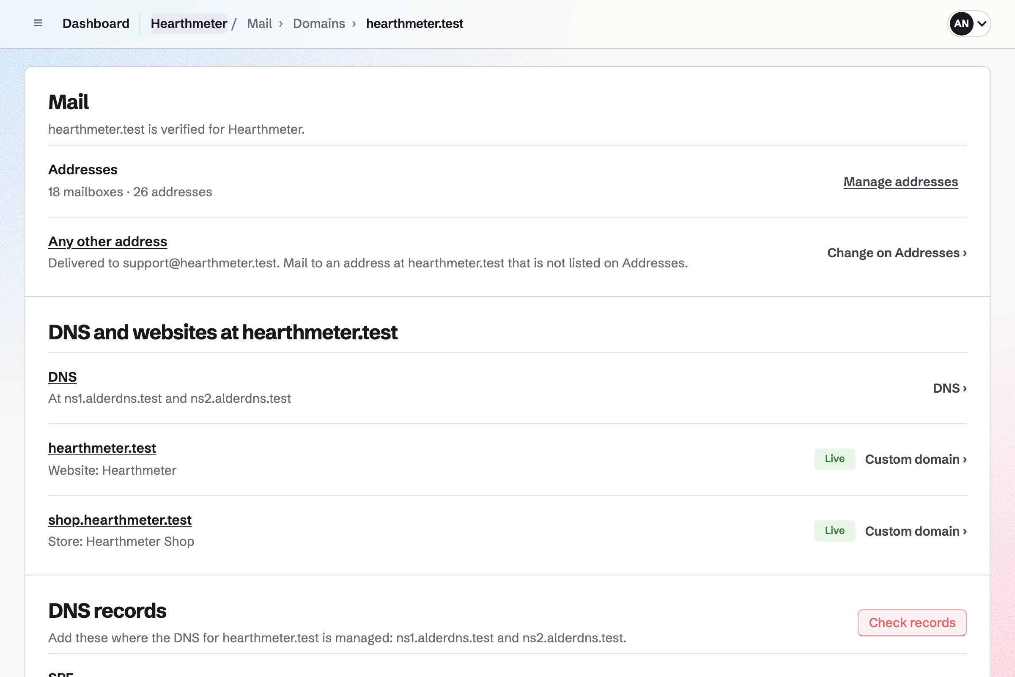
Task: Click 'Store: Hearthmeter Shop' text
Action: point(121,542)
